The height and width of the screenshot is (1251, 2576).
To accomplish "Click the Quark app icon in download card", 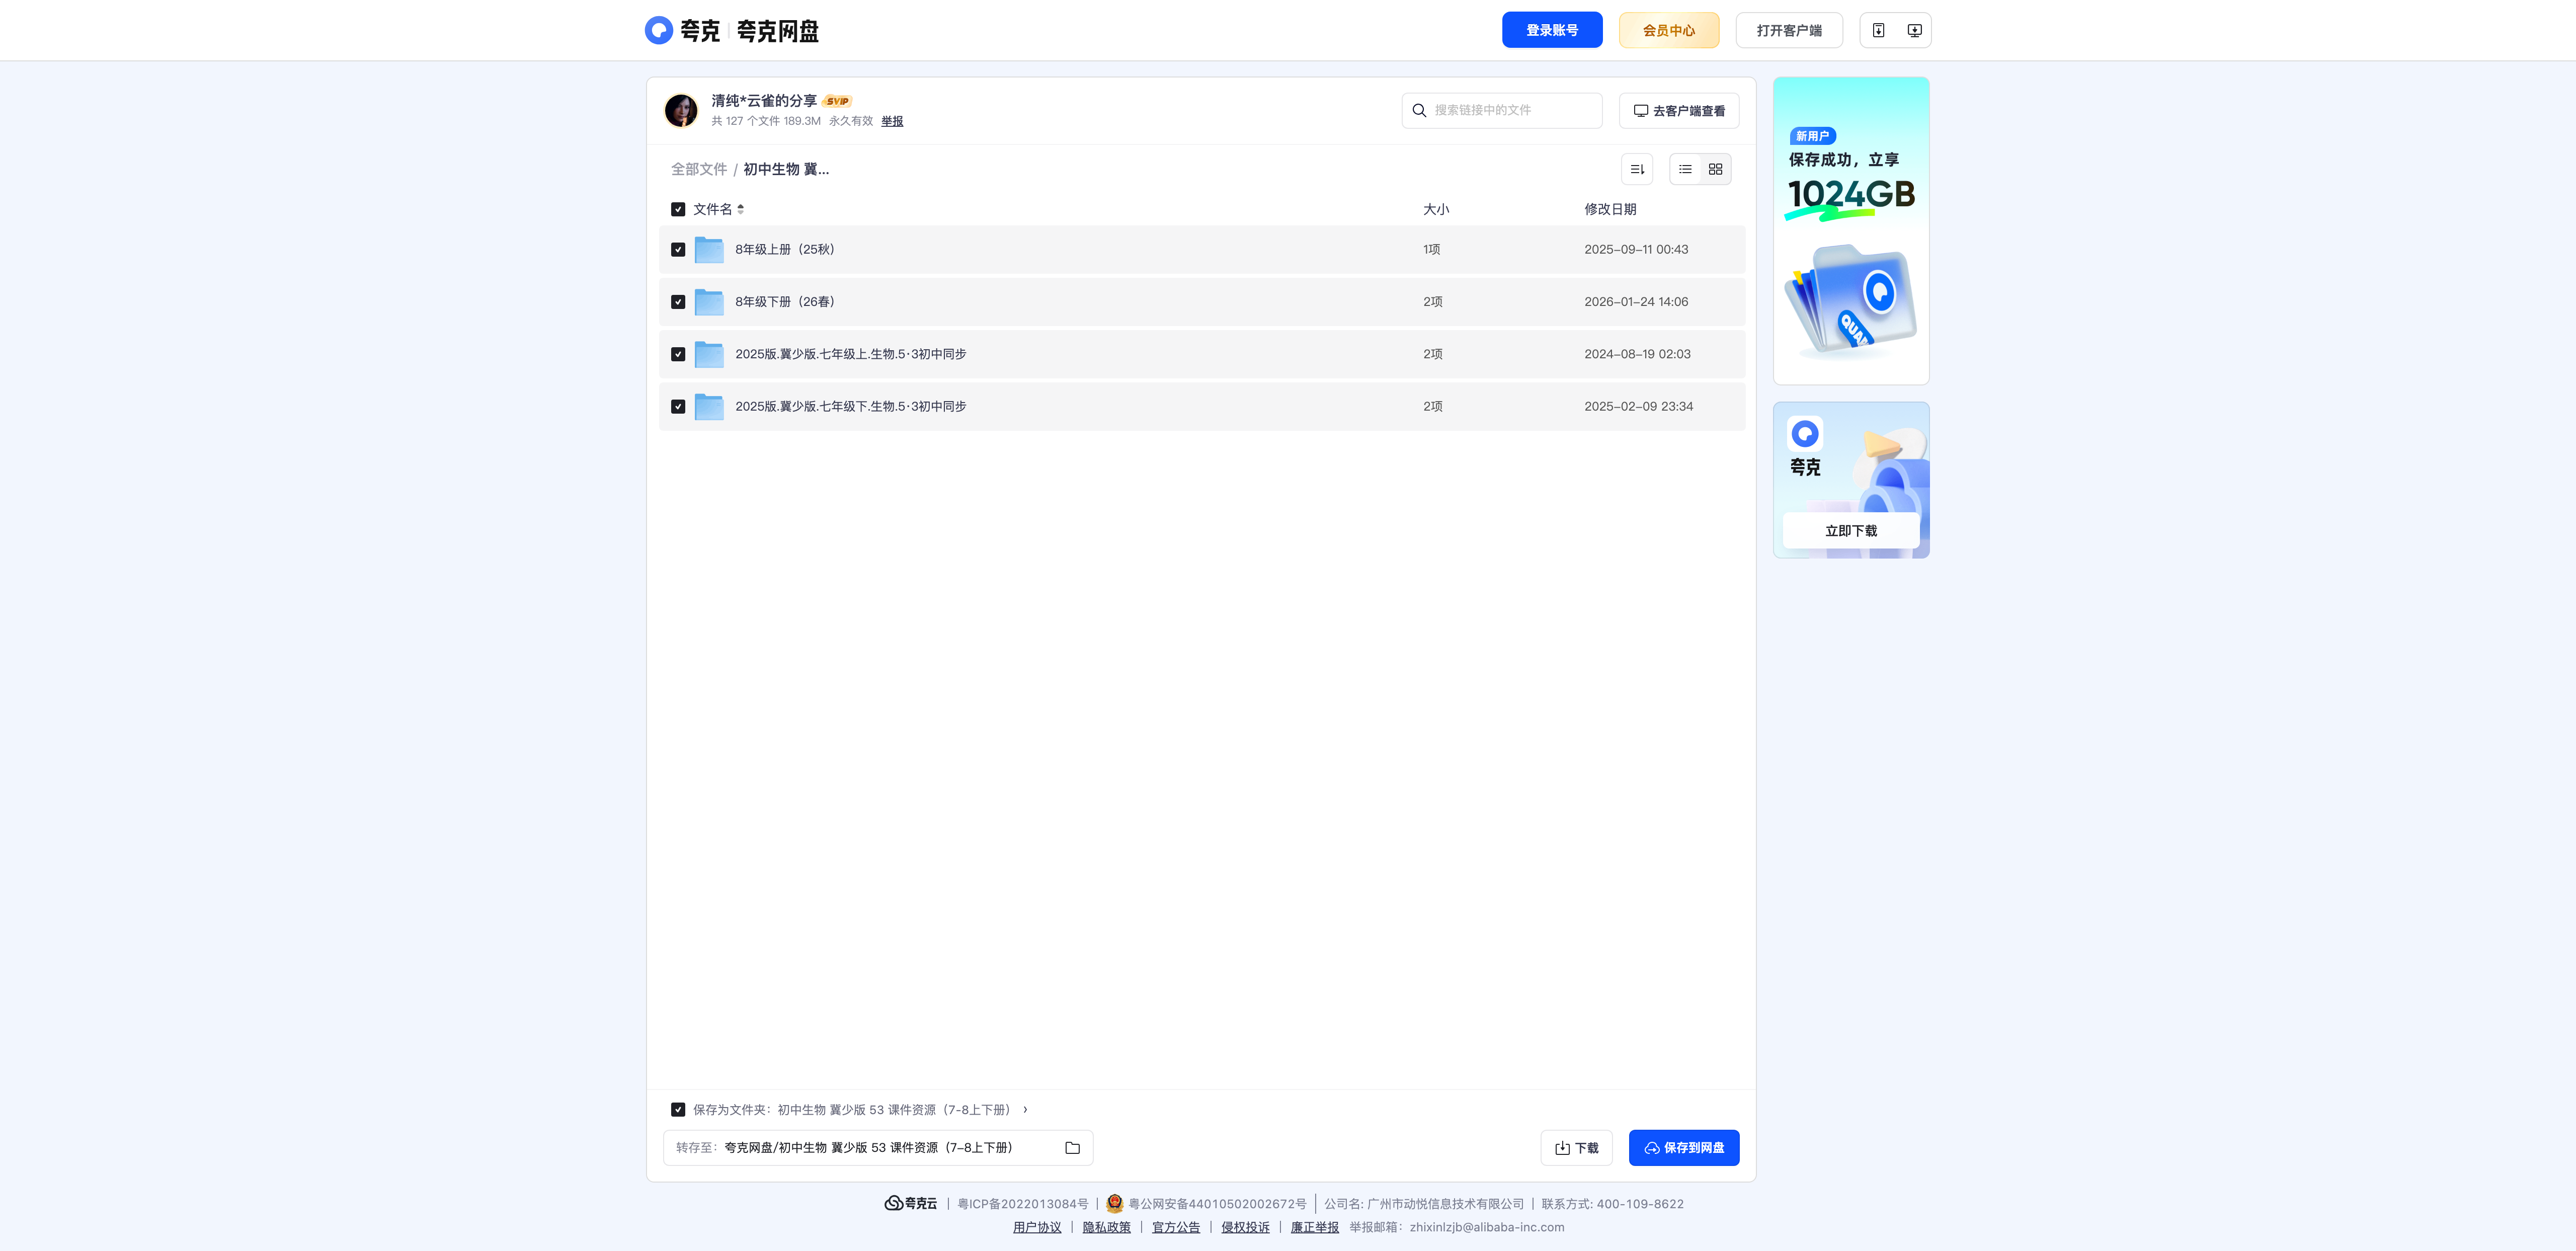I will (x=1805, y=433).
